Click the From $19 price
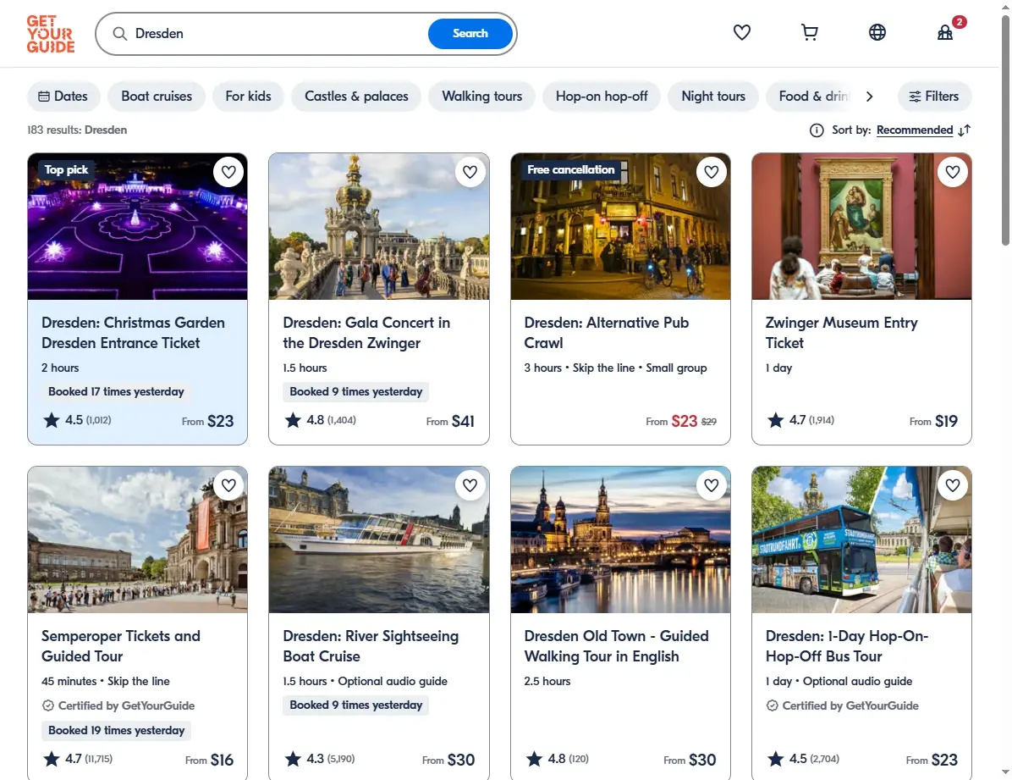This screenshot has height=780, width=1012. (x=933, y=422)
